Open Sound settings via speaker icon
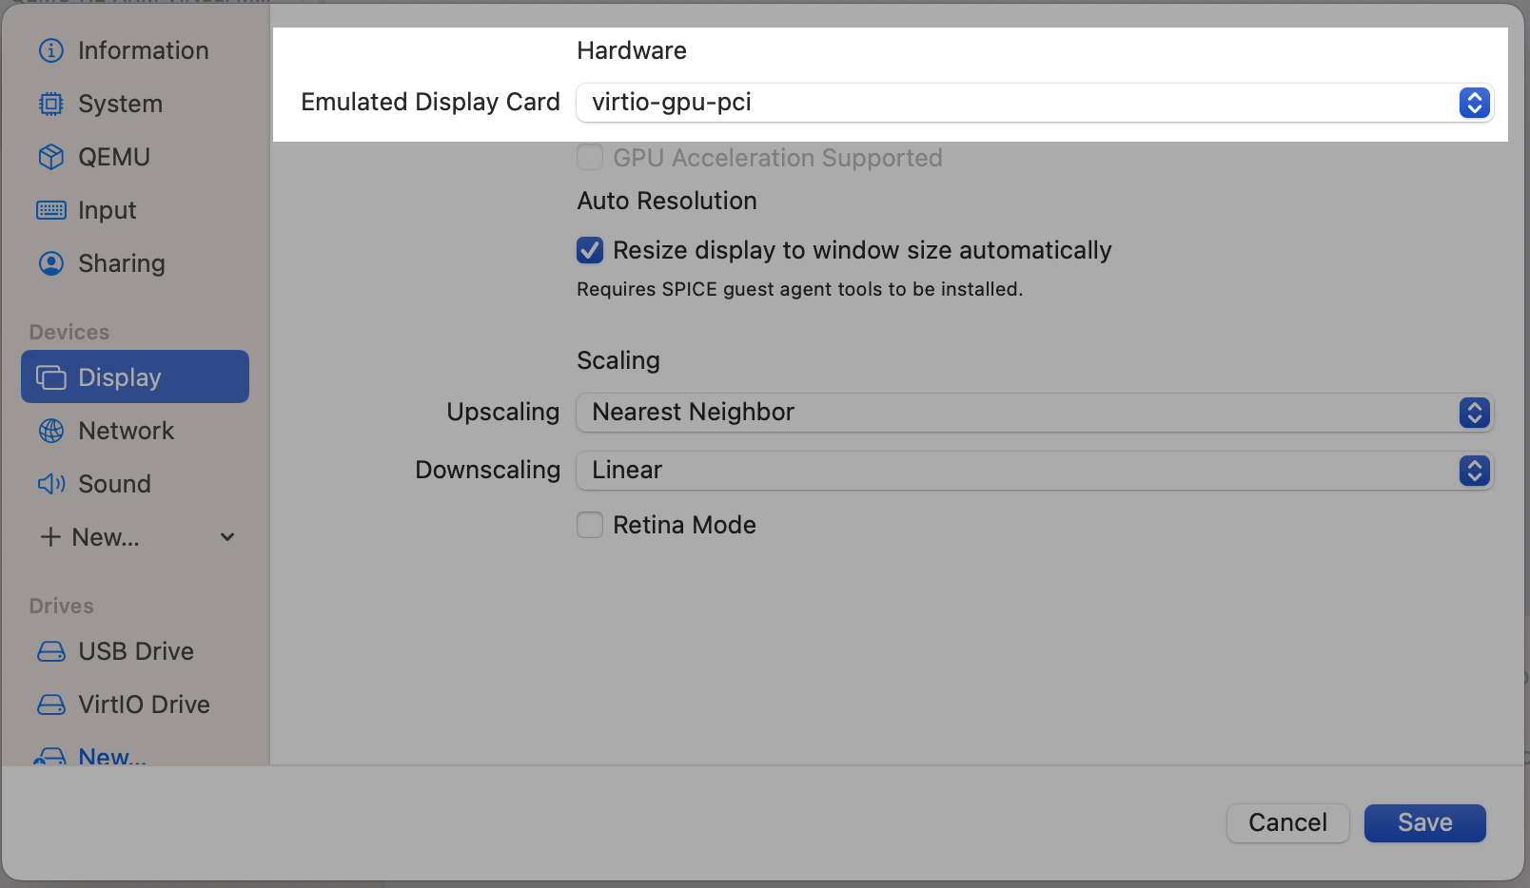1530x888 pixels. pos(50,484)
